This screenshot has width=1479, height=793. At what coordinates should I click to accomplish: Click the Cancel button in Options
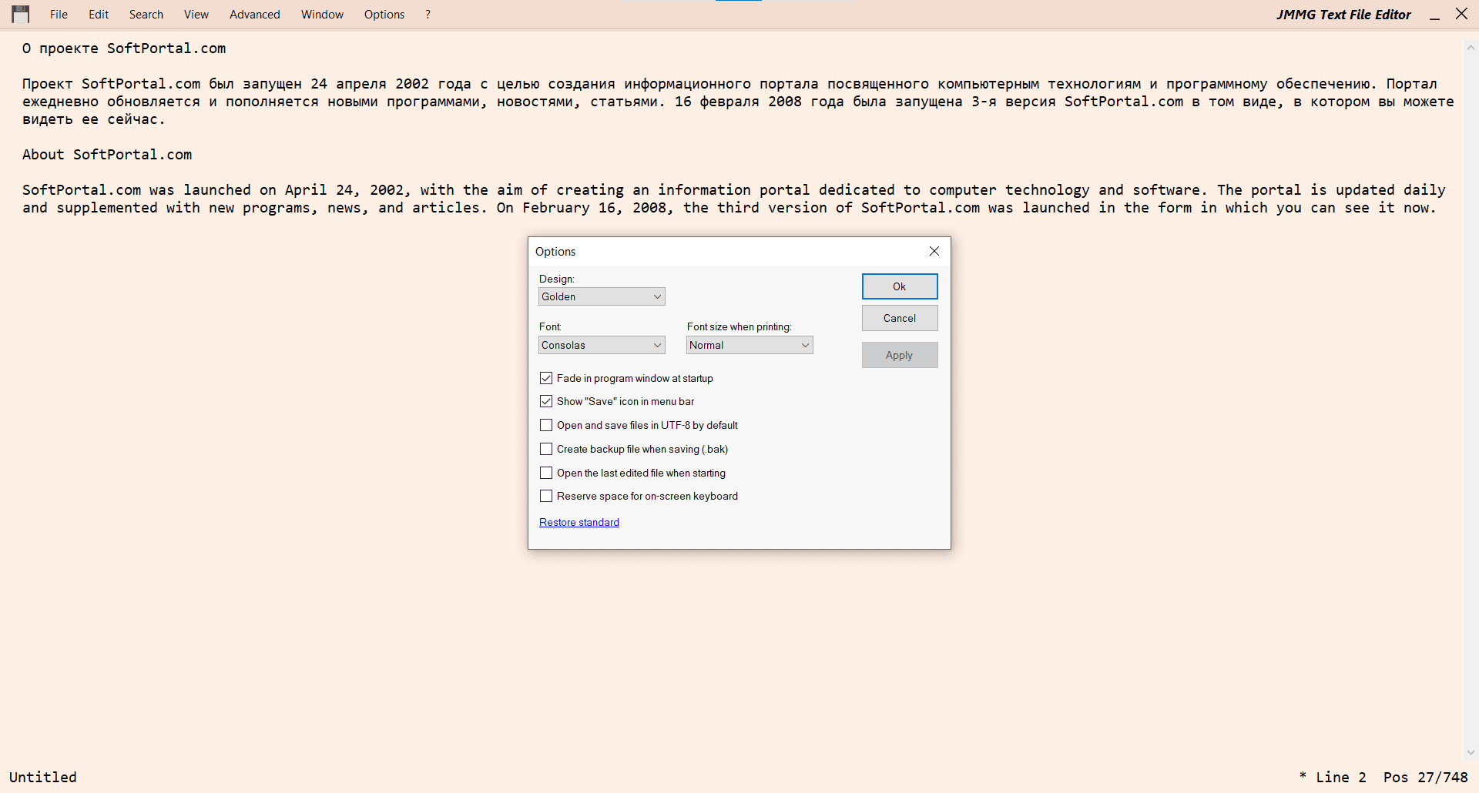pyautogui.click(x=900, y=318)
